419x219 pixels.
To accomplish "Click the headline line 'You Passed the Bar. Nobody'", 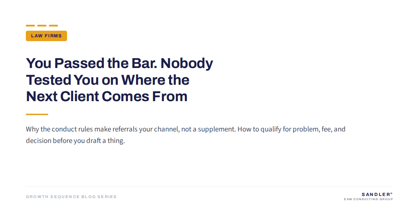I will click(119, 63).
